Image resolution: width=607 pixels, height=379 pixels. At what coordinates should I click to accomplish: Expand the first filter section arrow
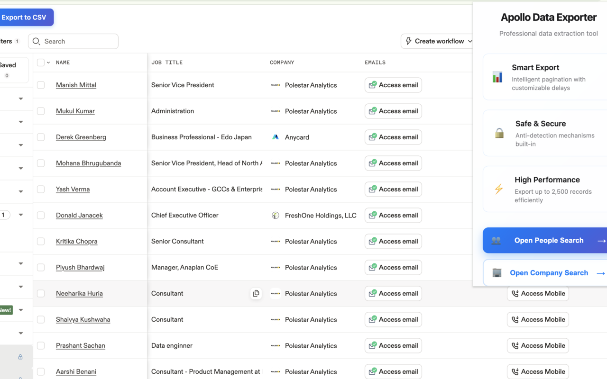tap(21, 99)
